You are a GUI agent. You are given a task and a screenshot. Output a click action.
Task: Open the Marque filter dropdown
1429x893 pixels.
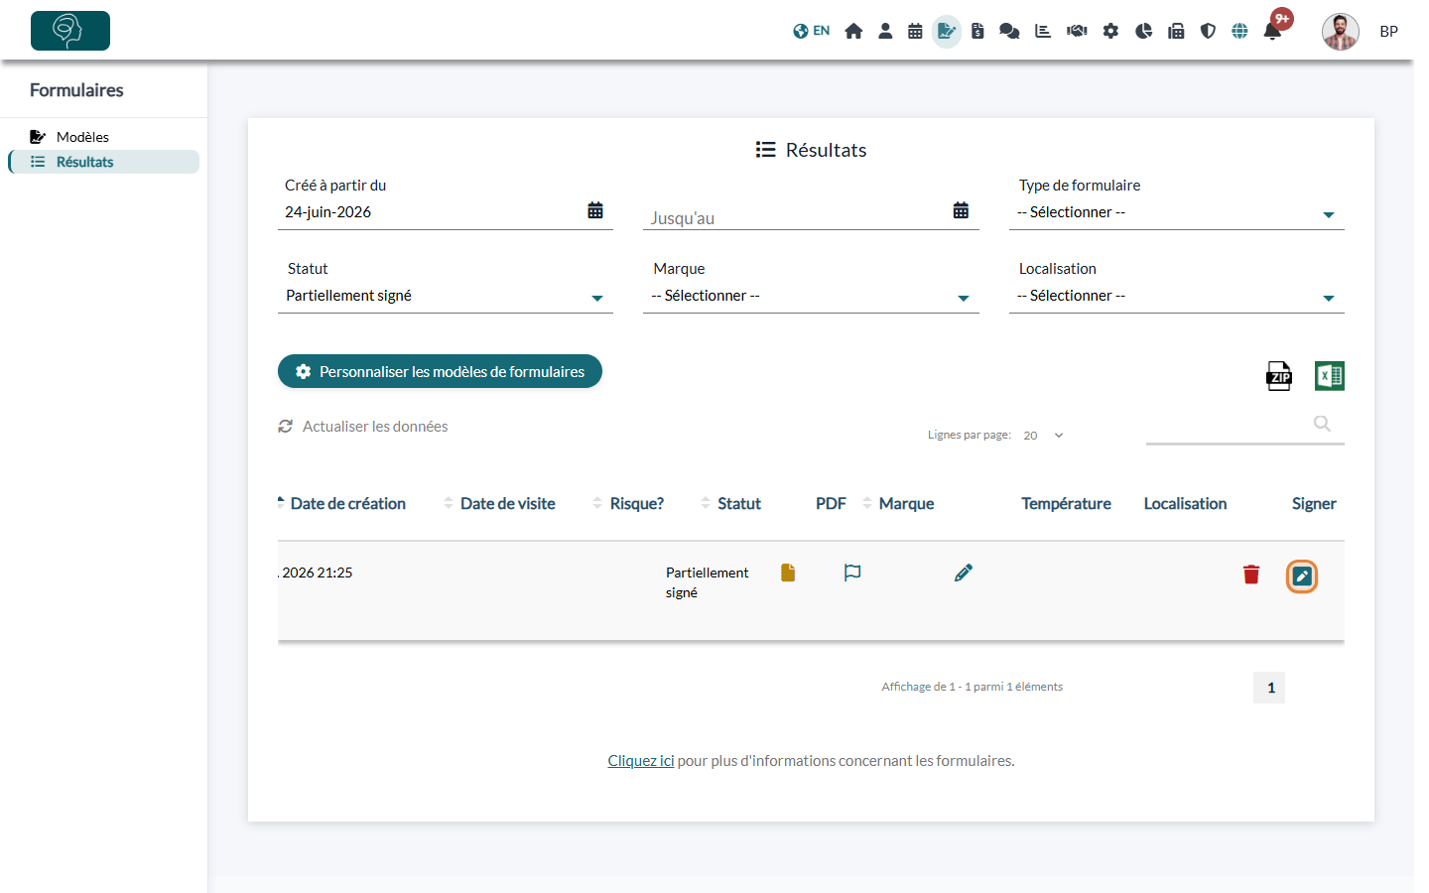[811, 296]
